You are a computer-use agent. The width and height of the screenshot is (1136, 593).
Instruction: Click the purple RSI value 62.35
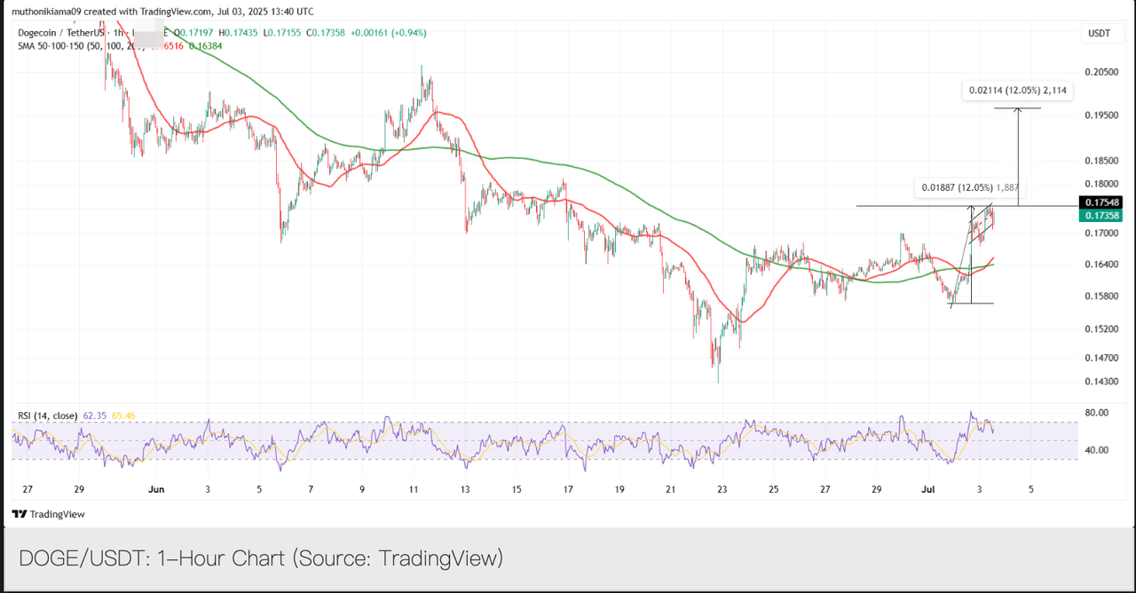[x=94, y=415]
